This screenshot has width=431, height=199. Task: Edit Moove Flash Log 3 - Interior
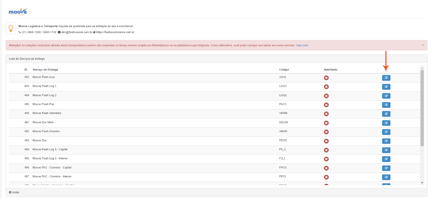[386, 159]
